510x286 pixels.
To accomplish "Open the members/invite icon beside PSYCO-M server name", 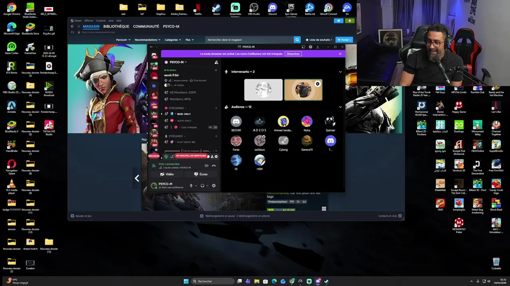I will [216, 62].
